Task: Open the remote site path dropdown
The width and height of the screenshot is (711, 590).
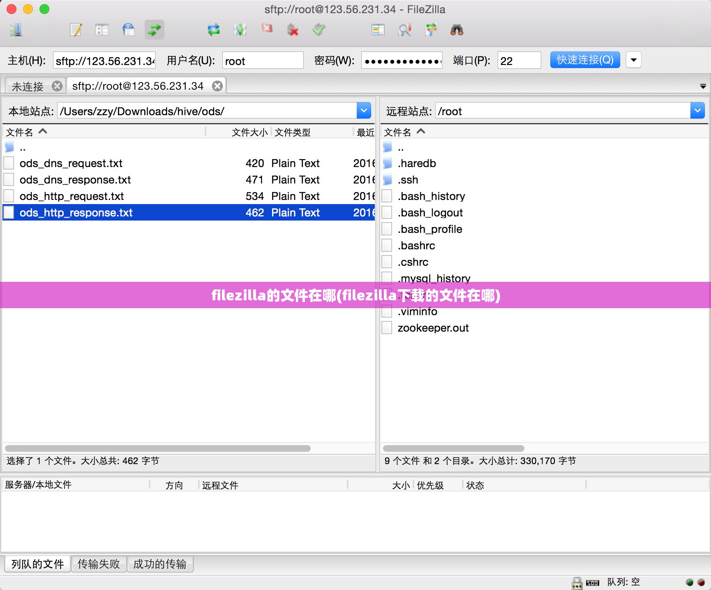Action: point(697,111)
